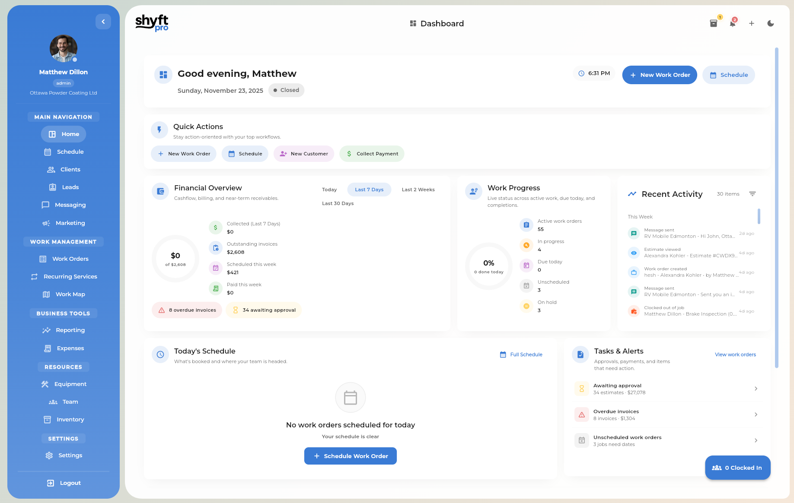The width and height of the screenshot is (794, 503).
Task: Click the shyft pro logo
Action: click(x=152, y=23)
